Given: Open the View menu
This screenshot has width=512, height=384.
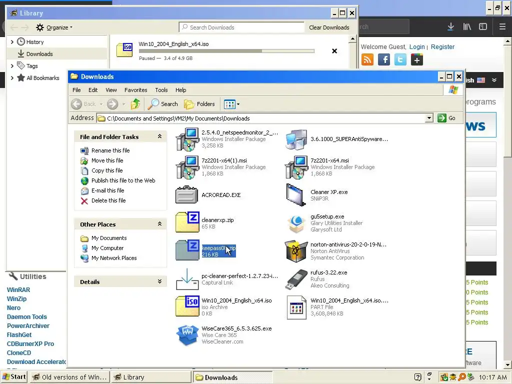Looking at the screenshot, I should click(x=111, y=90).
